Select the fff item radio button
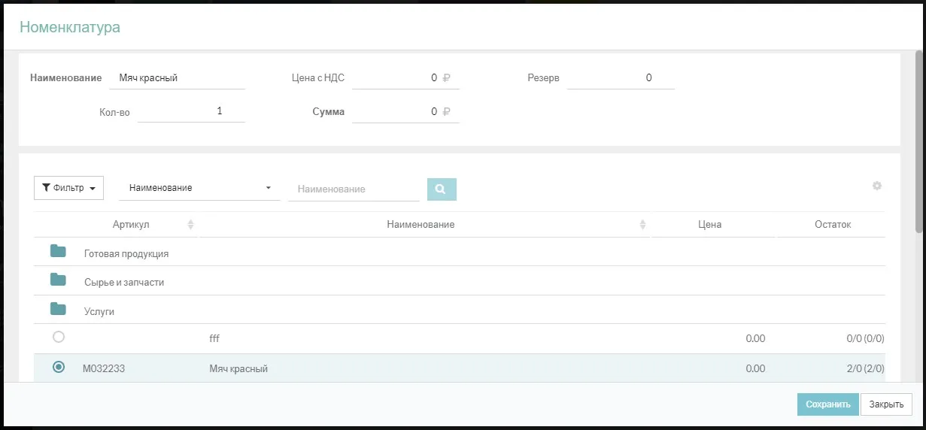 [x=59, y=338]
